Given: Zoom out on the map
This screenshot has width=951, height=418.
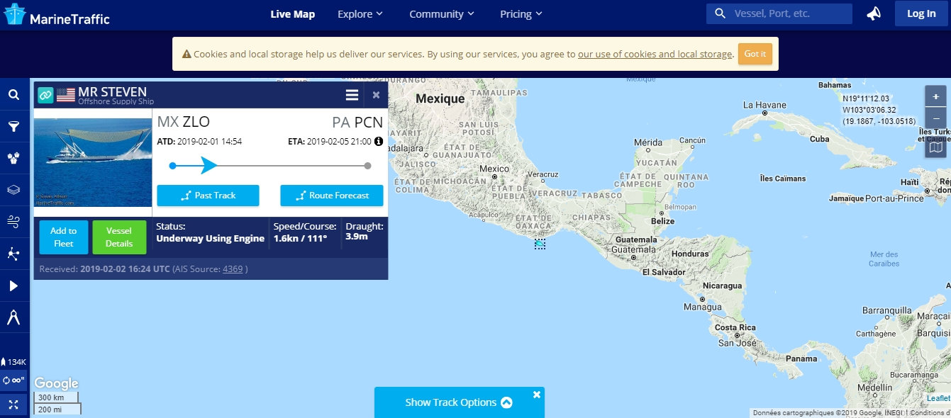Looking at the screenshot, I should (935, 118).
